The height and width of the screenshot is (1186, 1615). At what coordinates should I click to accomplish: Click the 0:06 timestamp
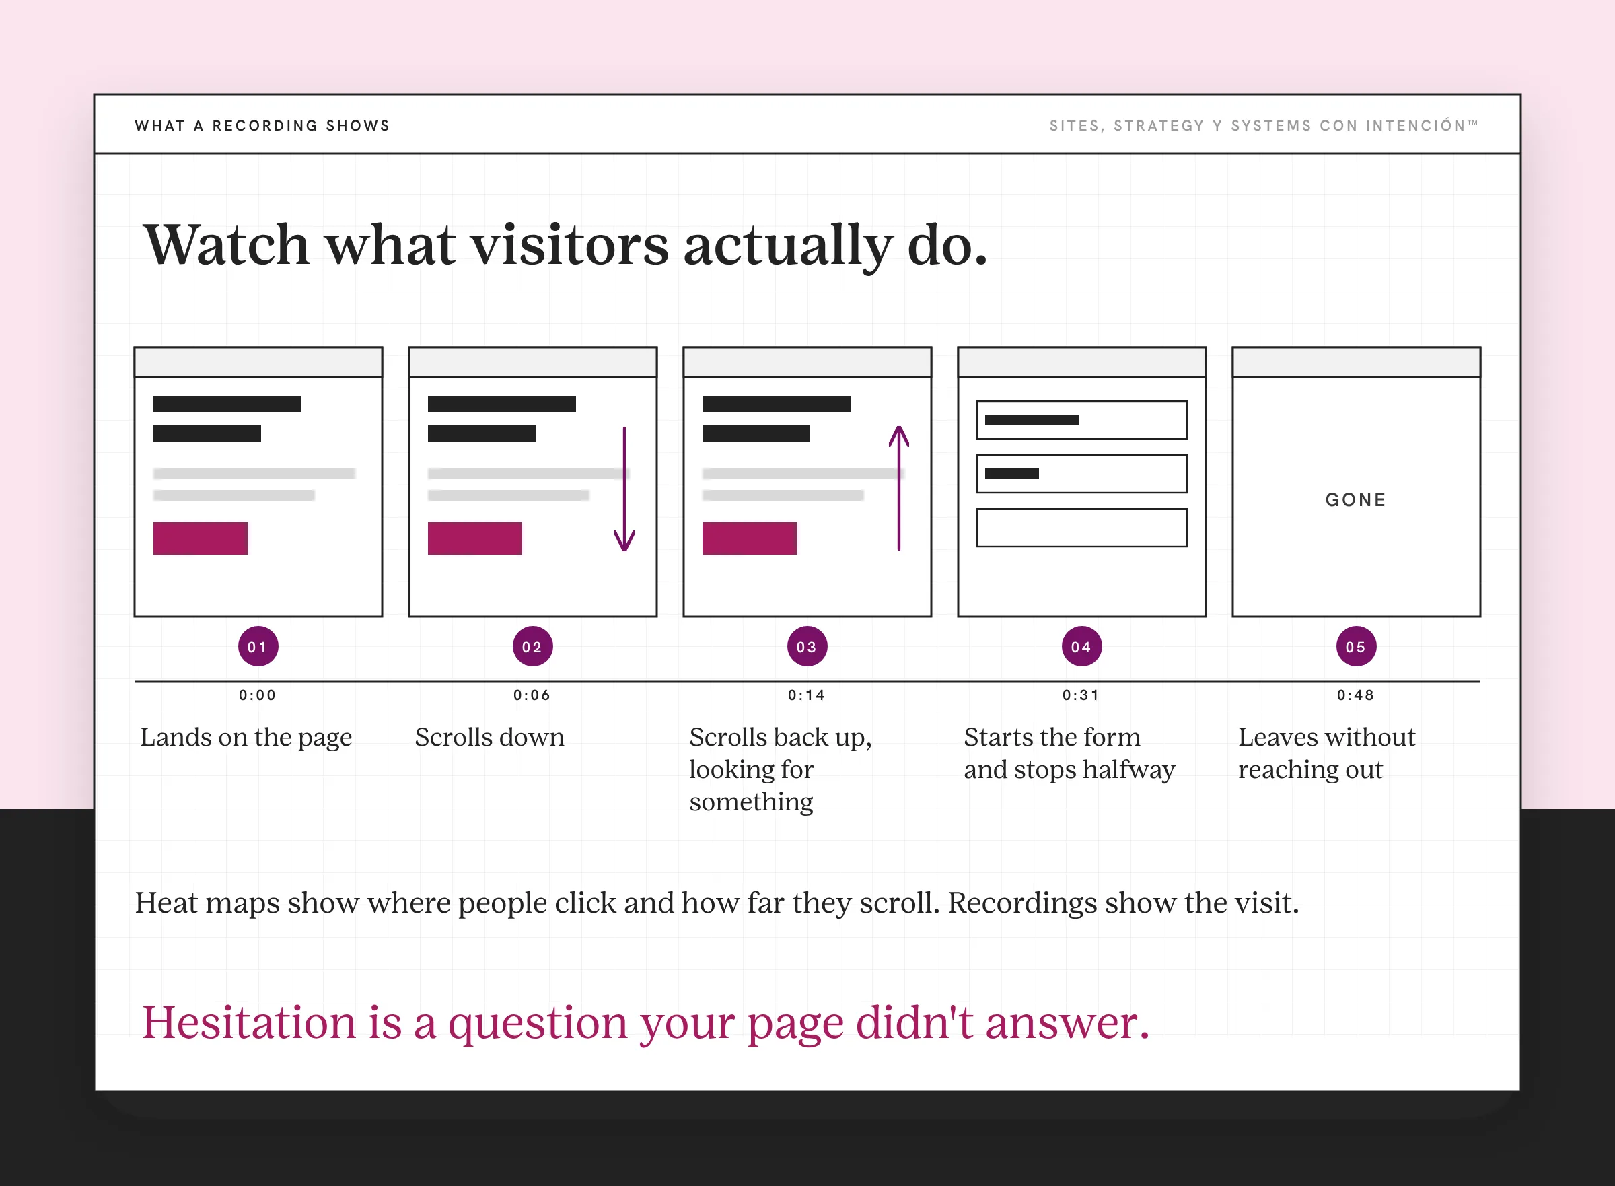pyautogui.click(x=532, y=695)
